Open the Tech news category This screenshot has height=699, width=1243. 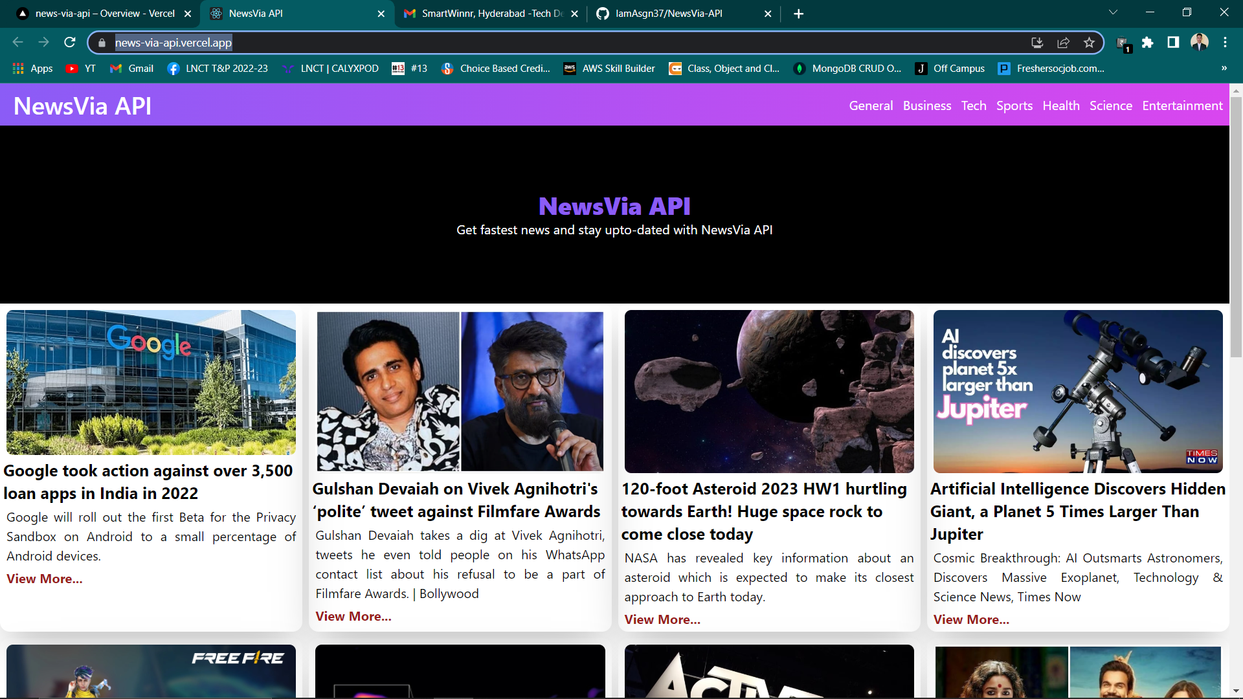(x=974, y=105)
